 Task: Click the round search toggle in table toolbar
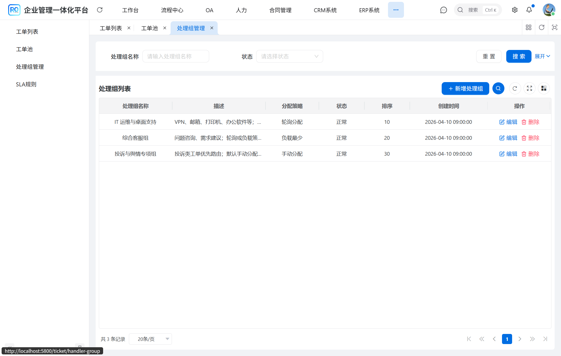click(x=498, y=88)
